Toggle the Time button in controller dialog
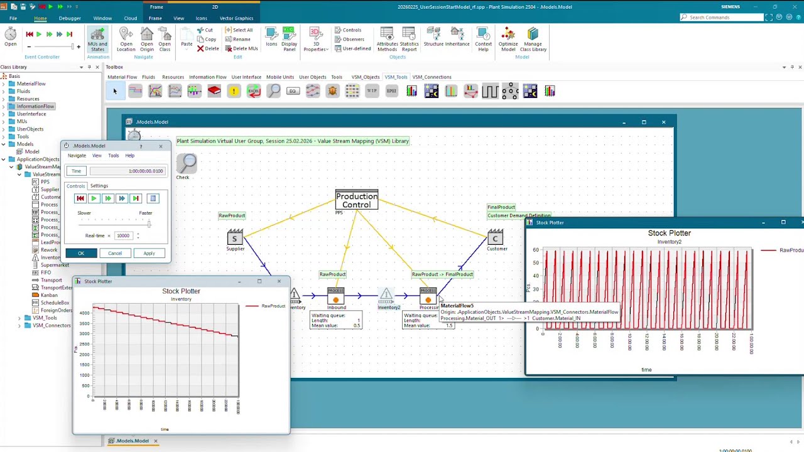 (x=76, y=171)
